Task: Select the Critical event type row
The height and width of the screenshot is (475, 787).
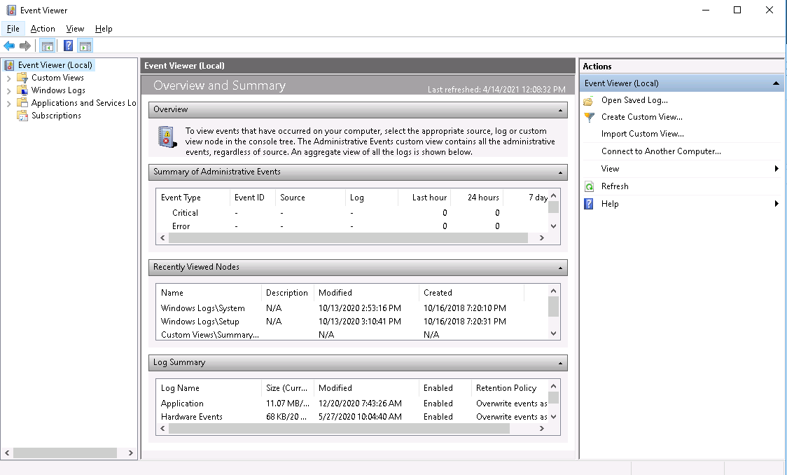Action: click(351, 213)
